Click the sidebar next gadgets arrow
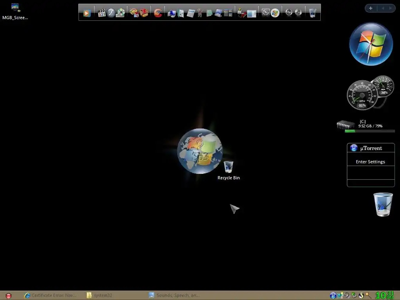Viewport: 400px width, 300px height. [390, 8]
